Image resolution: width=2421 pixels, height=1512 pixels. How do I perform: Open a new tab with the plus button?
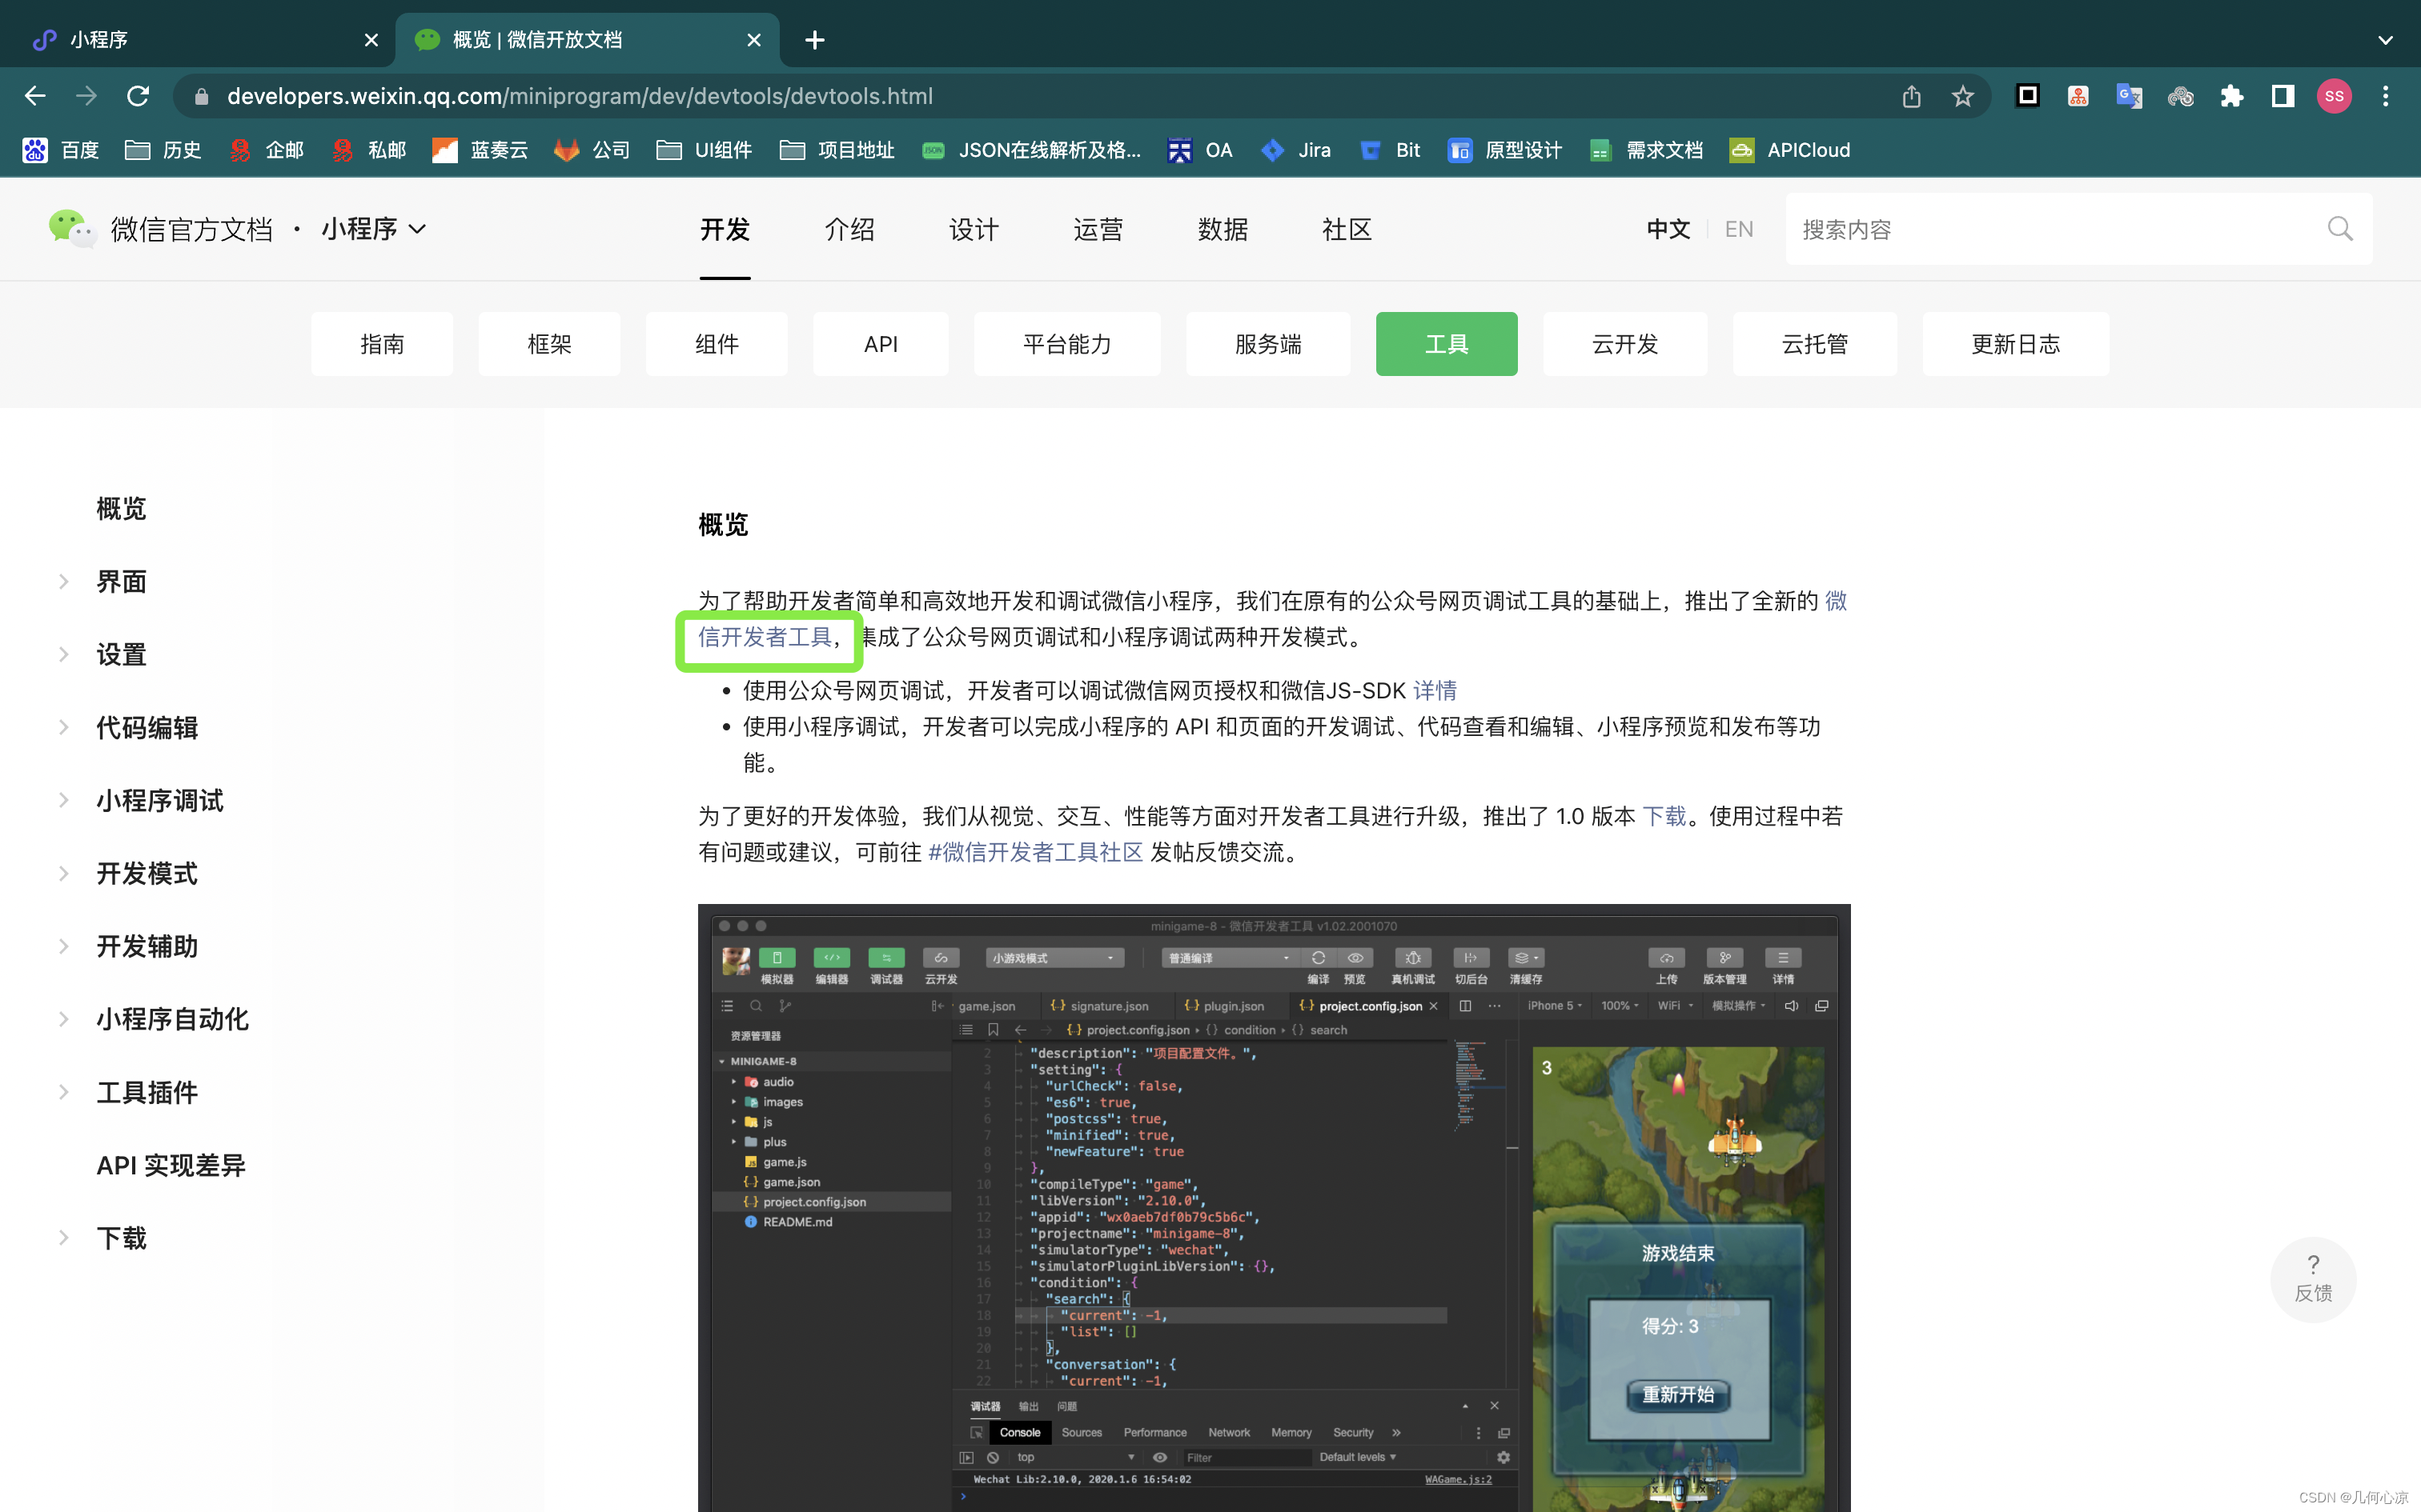pyautogui.click(x=814, y=40)
